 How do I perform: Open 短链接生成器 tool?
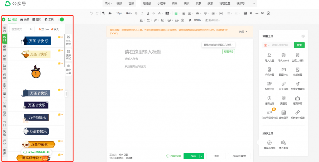(298, 114)
